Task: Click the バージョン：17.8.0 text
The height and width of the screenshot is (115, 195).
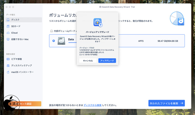Action: click(87, 48)
